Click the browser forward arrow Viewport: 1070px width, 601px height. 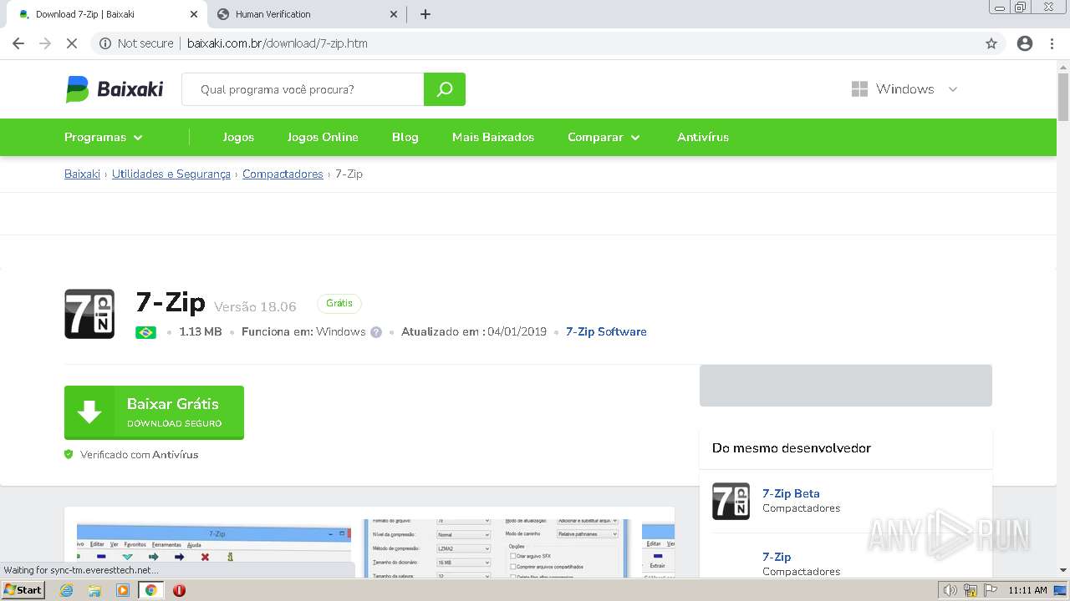tap(45, 43)
